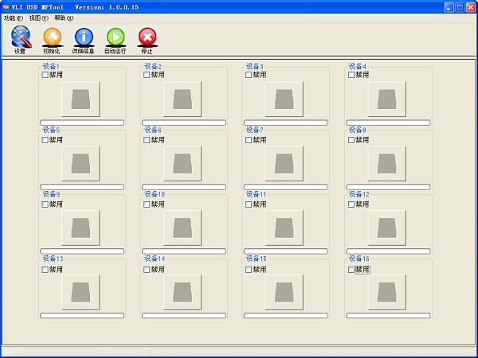Click the device icon in 设备8
Screen dimensions: 478x358
387,163
